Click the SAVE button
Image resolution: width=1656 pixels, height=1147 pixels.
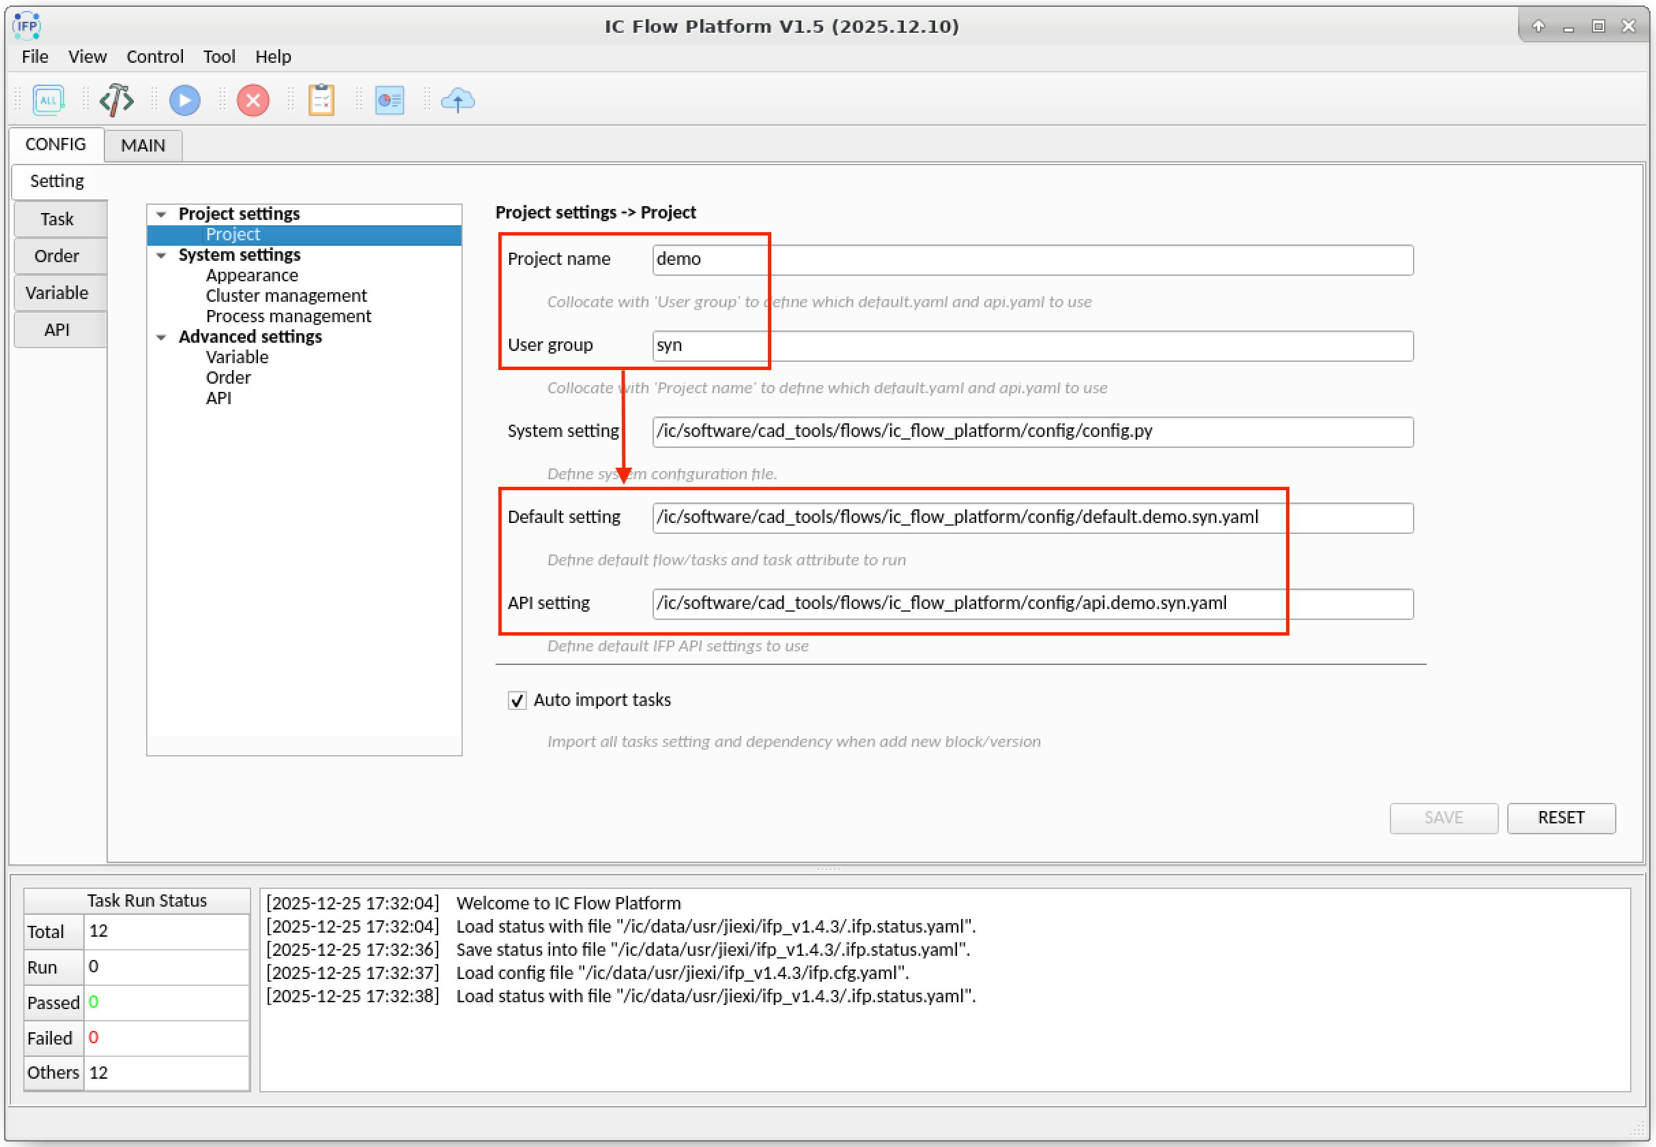pos(1443,818)
